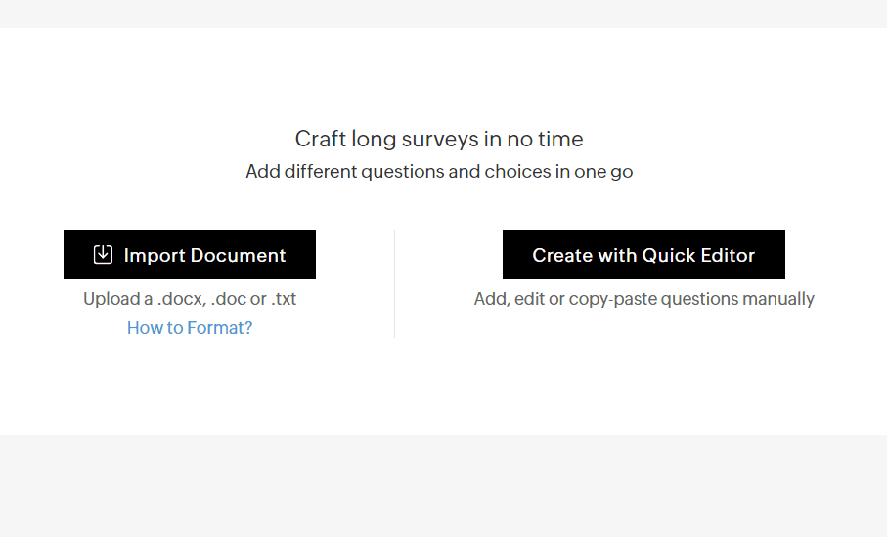Click the 'Add, edit or copy-paste questions manually' text

tap(643, 299)
